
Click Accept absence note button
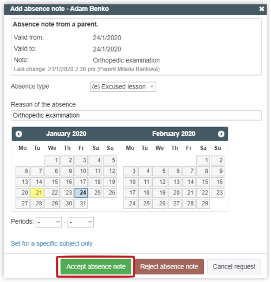(96, 266)
